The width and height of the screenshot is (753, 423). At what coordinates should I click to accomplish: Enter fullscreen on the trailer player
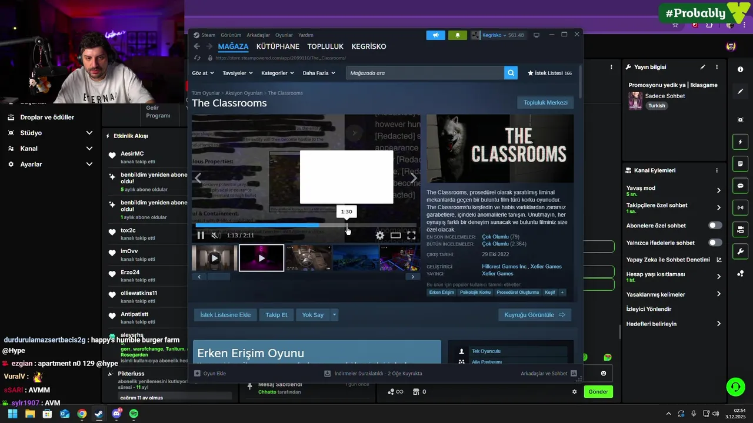(x=411, y=236)
